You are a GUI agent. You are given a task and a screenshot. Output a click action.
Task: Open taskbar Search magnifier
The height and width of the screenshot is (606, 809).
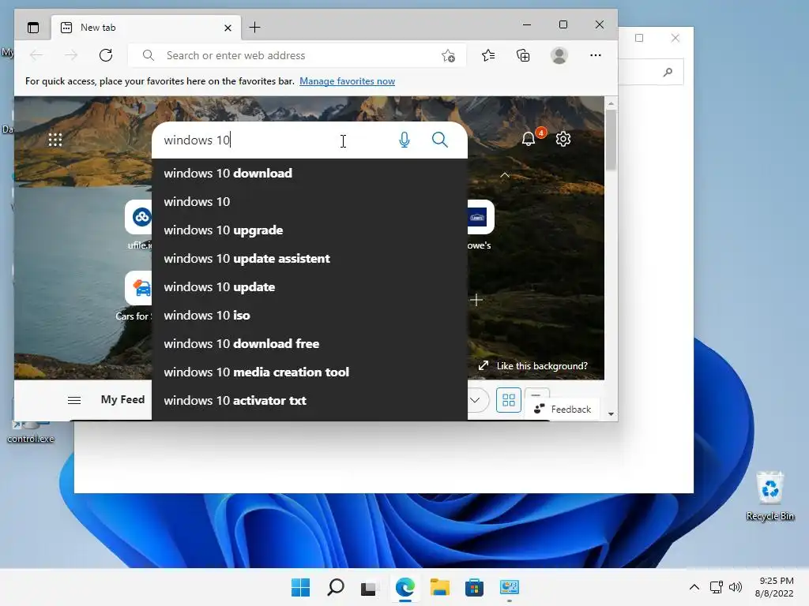coord(335,587)
